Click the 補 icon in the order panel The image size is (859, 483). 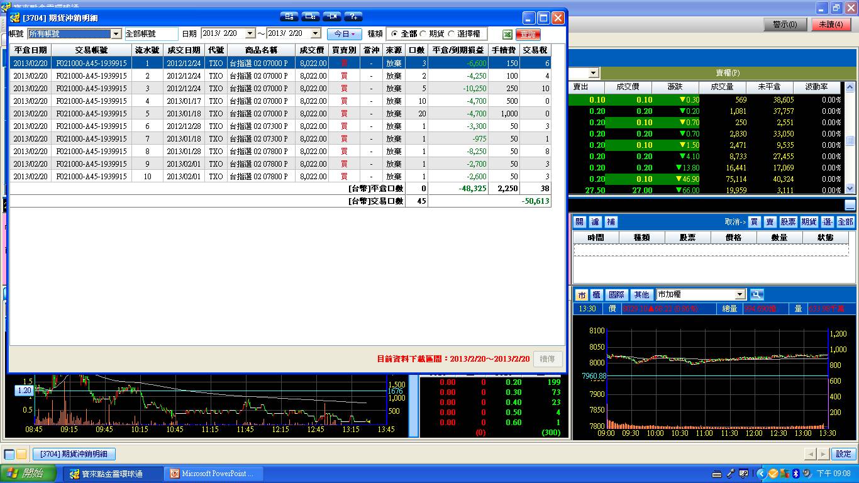tap(611, 221)
